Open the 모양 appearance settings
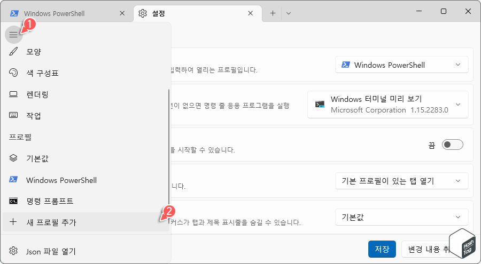 86,52
